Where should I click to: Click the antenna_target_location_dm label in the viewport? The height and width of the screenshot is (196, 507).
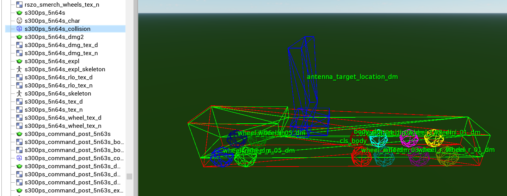point(352,77)
